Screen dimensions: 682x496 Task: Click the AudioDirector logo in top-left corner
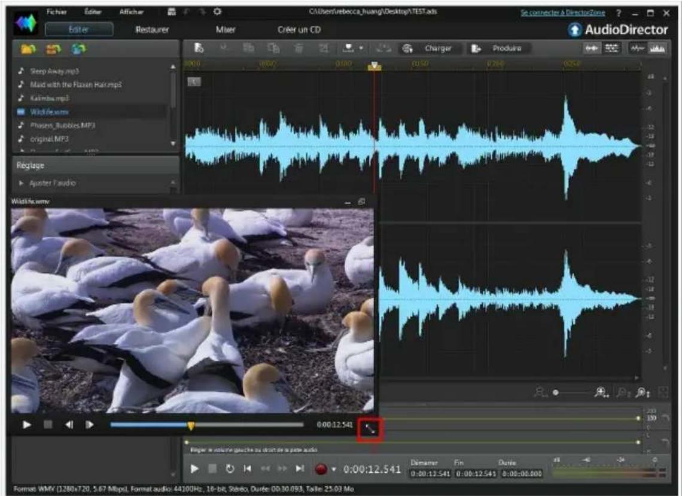coord(26,23)
